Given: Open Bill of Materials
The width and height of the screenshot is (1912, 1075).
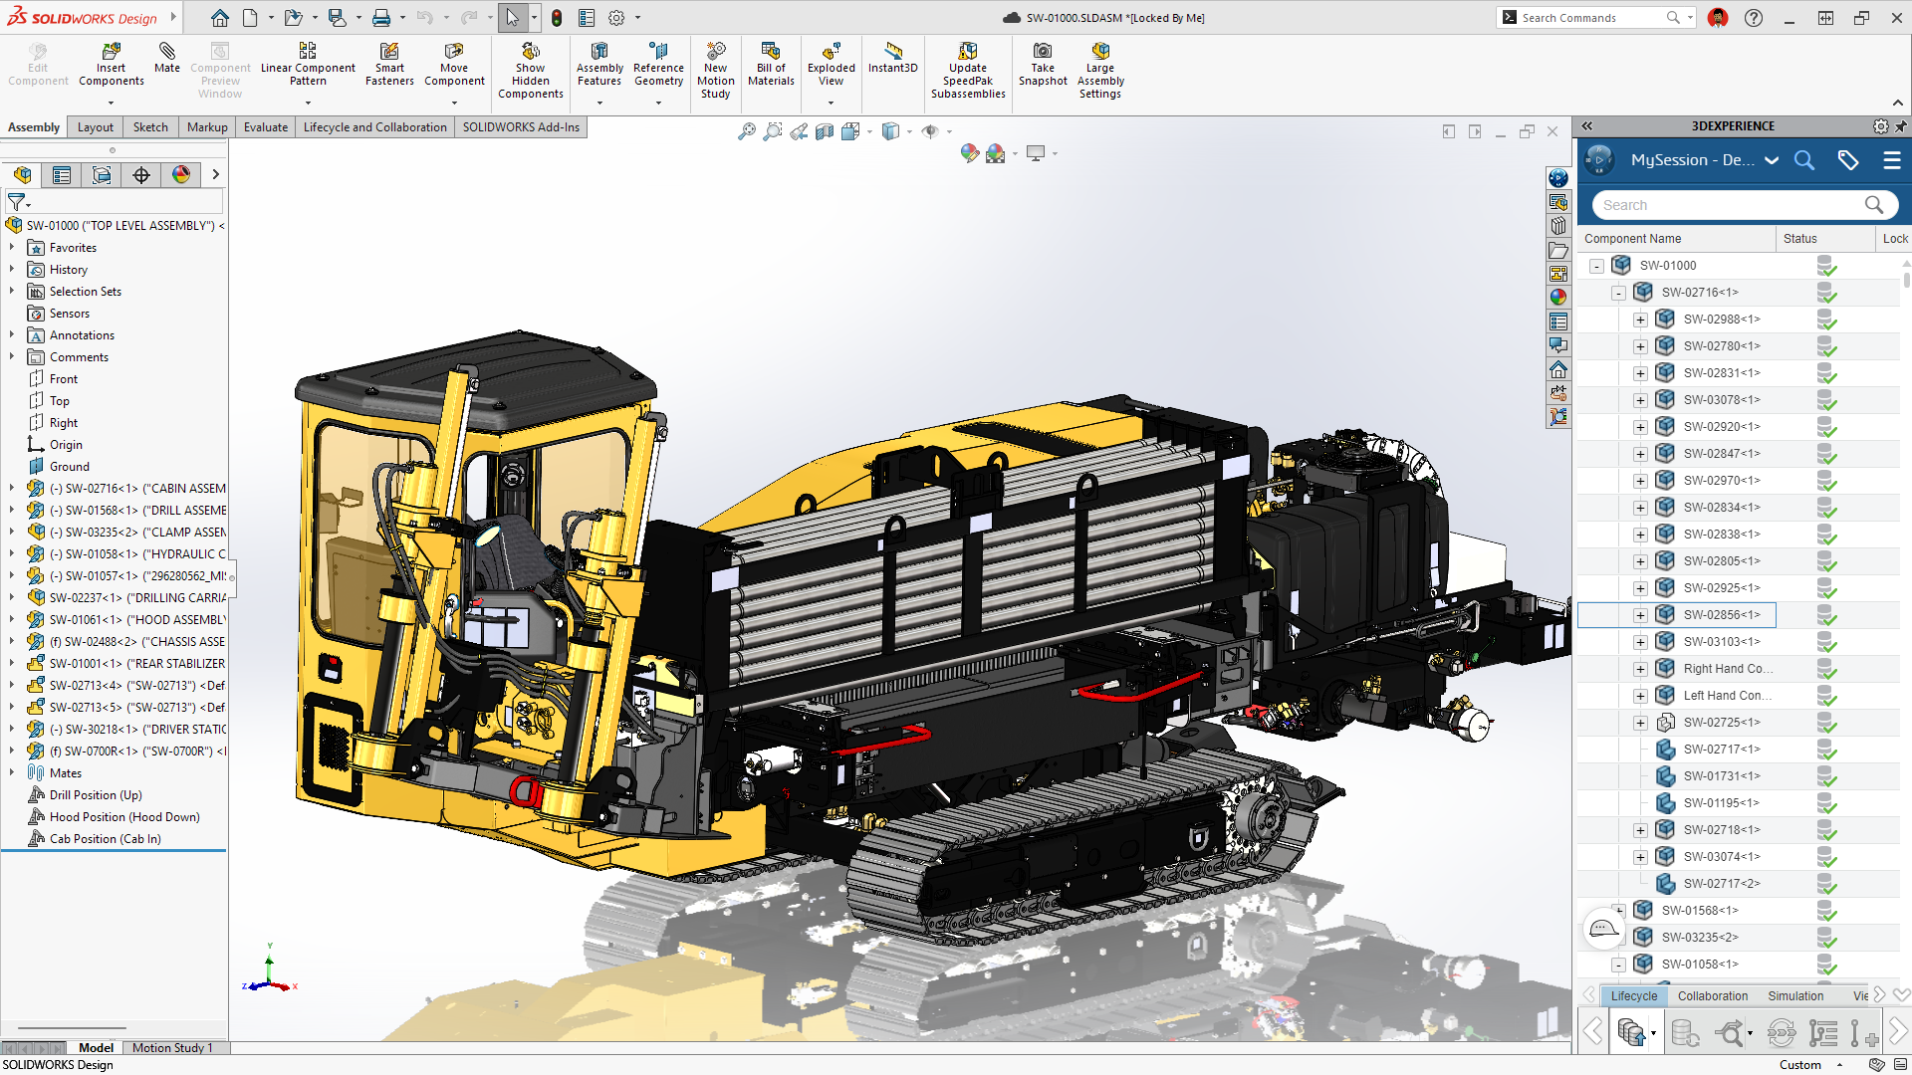Looking at the screenshot, I should pyautogui.click(x=771, y=65).
